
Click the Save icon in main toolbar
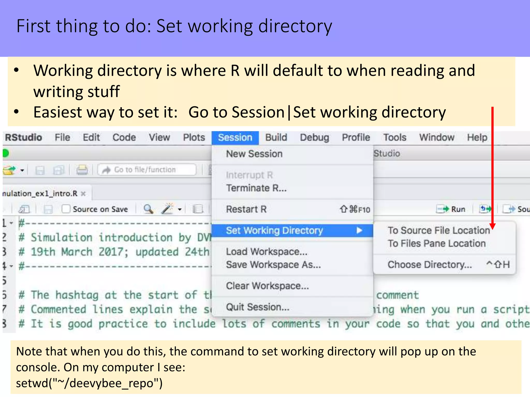tap(40, 170)
